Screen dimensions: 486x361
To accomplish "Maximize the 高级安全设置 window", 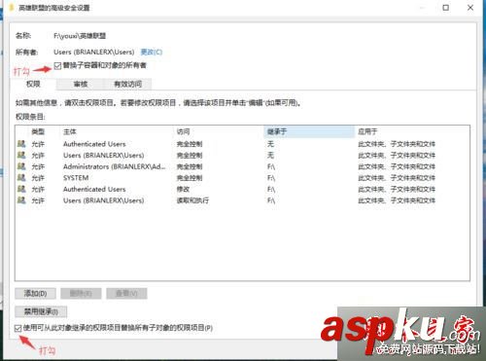I will pos(446,8).
